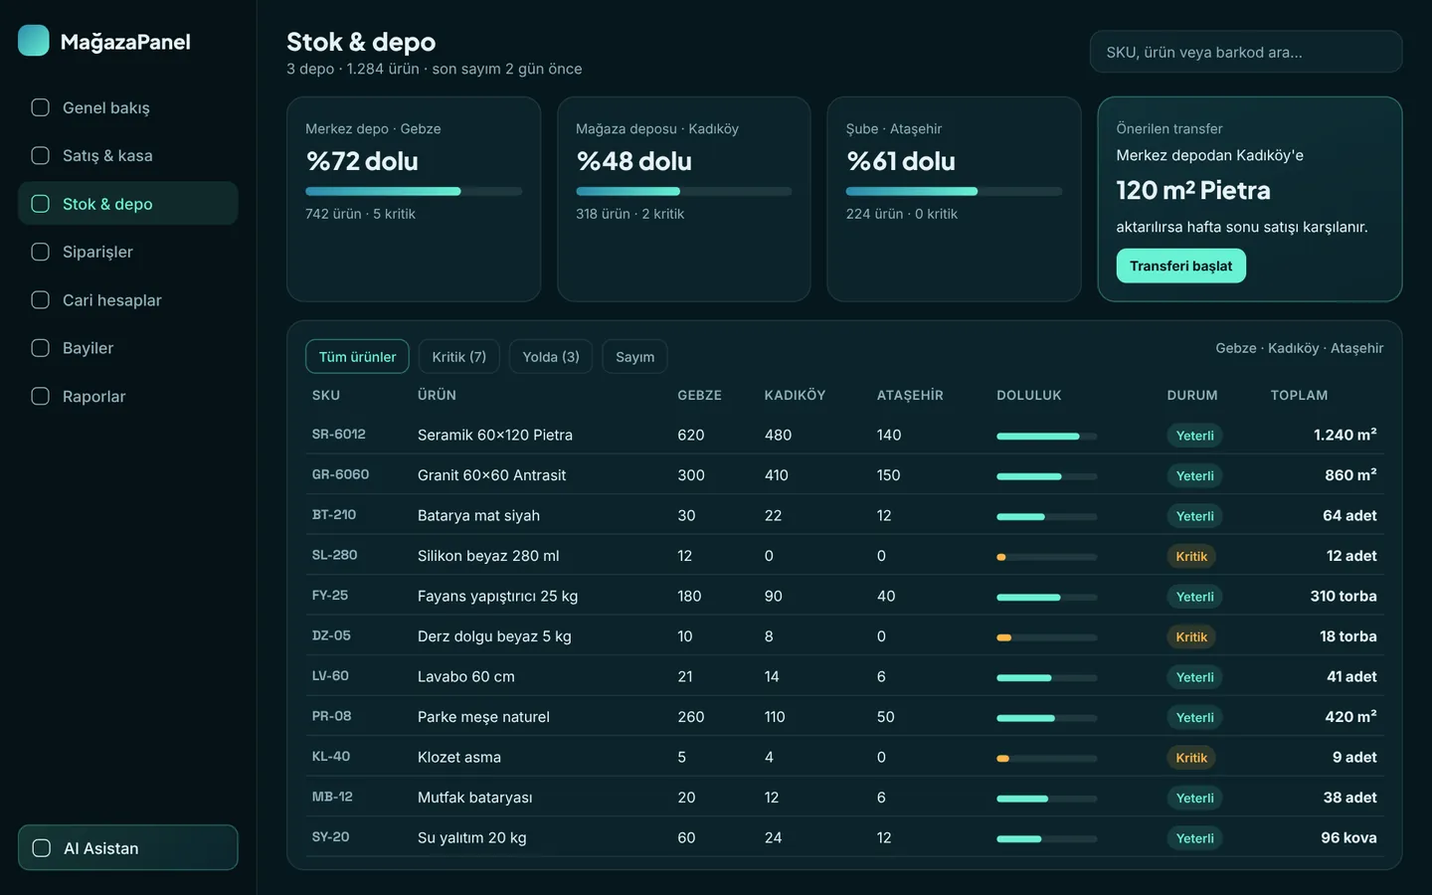Viewport: 1432px width, 895px height.
Task: Open the Batarya mat siyah product row
Action: click(844, 515)
